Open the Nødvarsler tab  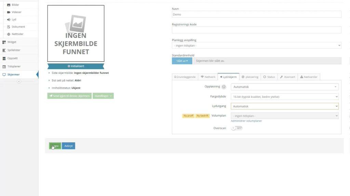(x=308, y=77)
